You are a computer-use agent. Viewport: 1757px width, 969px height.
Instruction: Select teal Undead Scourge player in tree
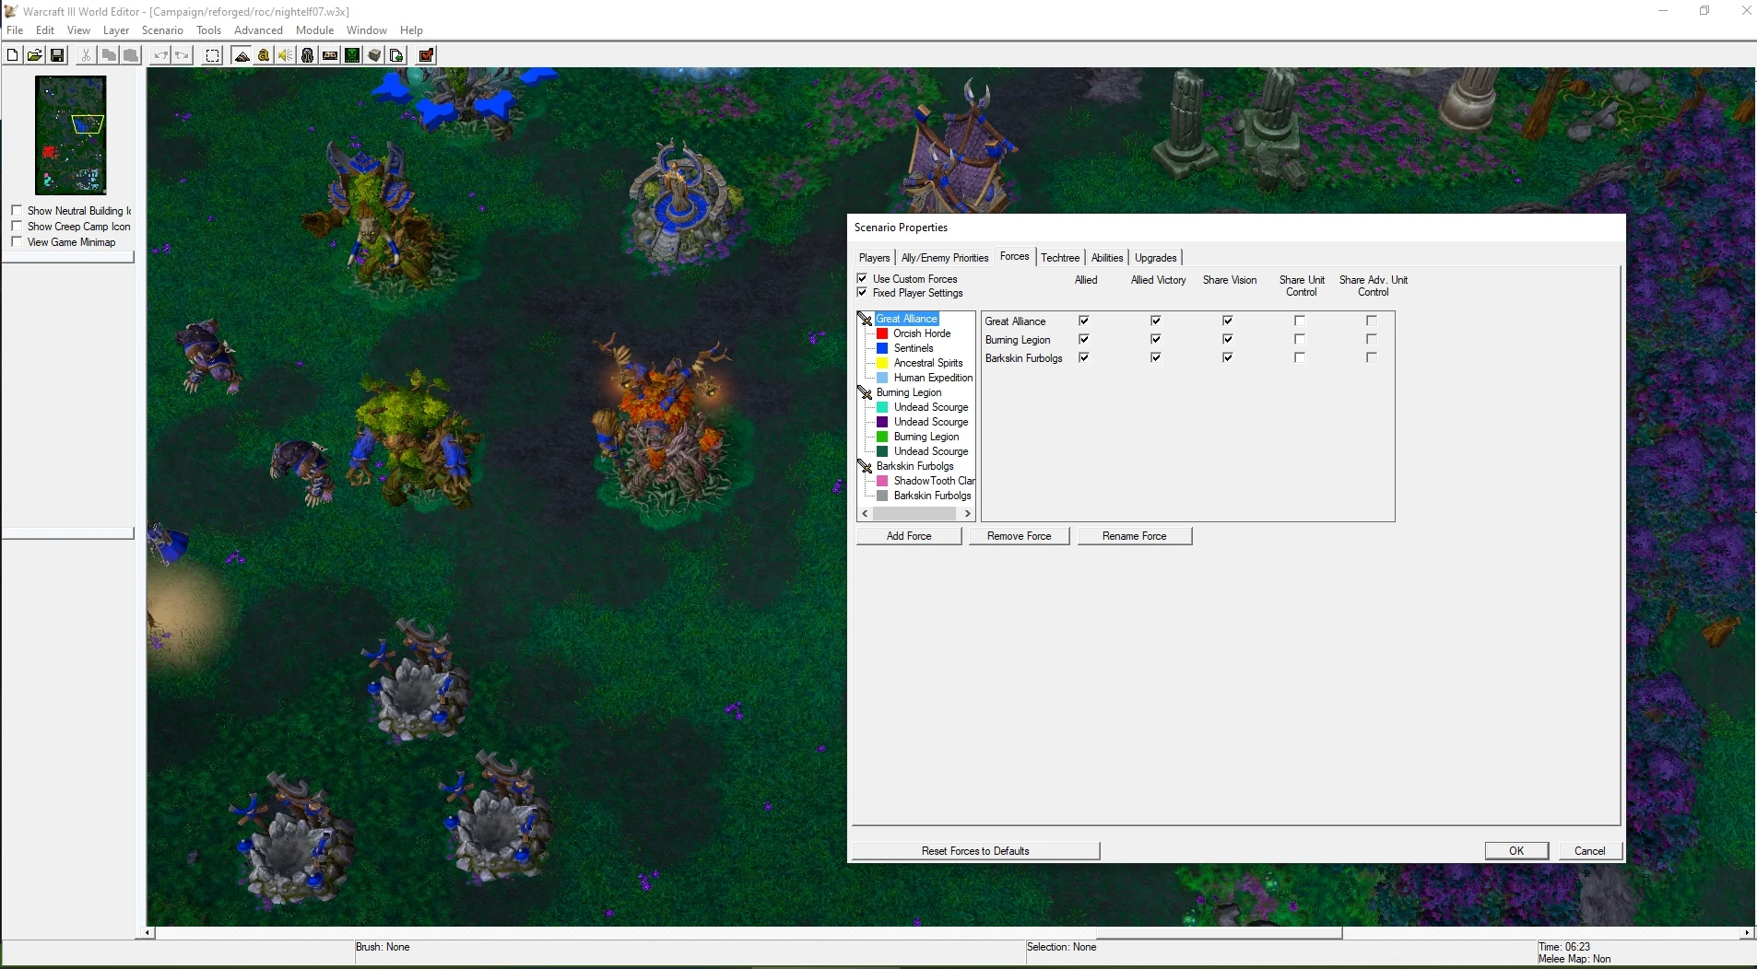[x=931, y=407]
